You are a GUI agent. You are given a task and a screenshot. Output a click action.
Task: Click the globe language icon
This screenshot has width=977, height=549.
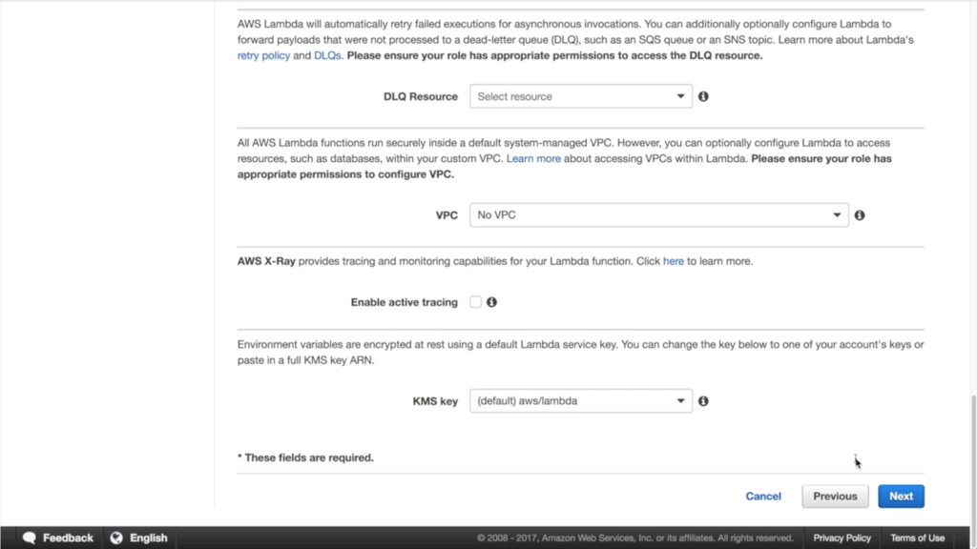[116, 538]
